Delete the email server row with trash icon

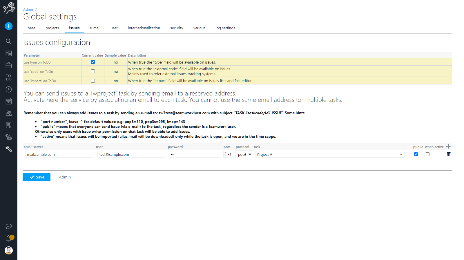click(449, 154)
